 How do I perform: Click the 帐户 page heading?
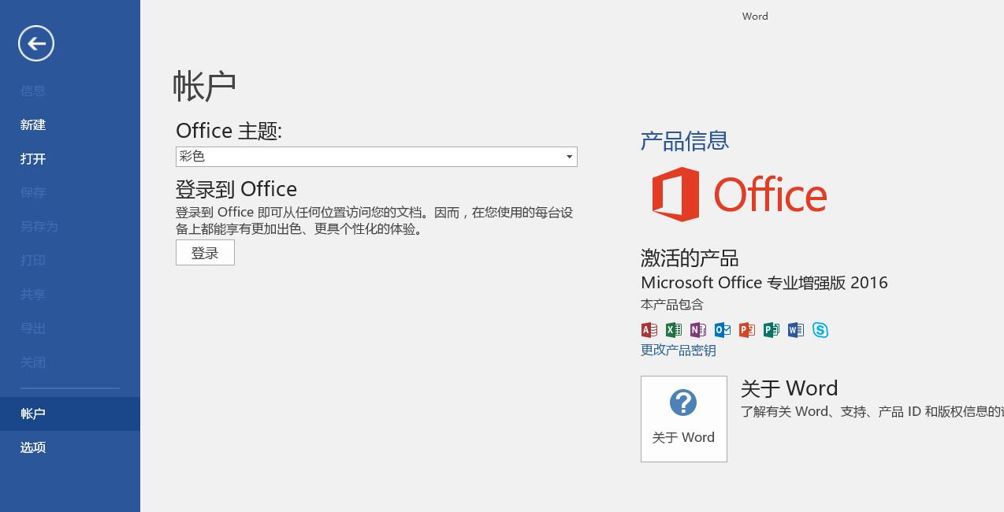205,85
